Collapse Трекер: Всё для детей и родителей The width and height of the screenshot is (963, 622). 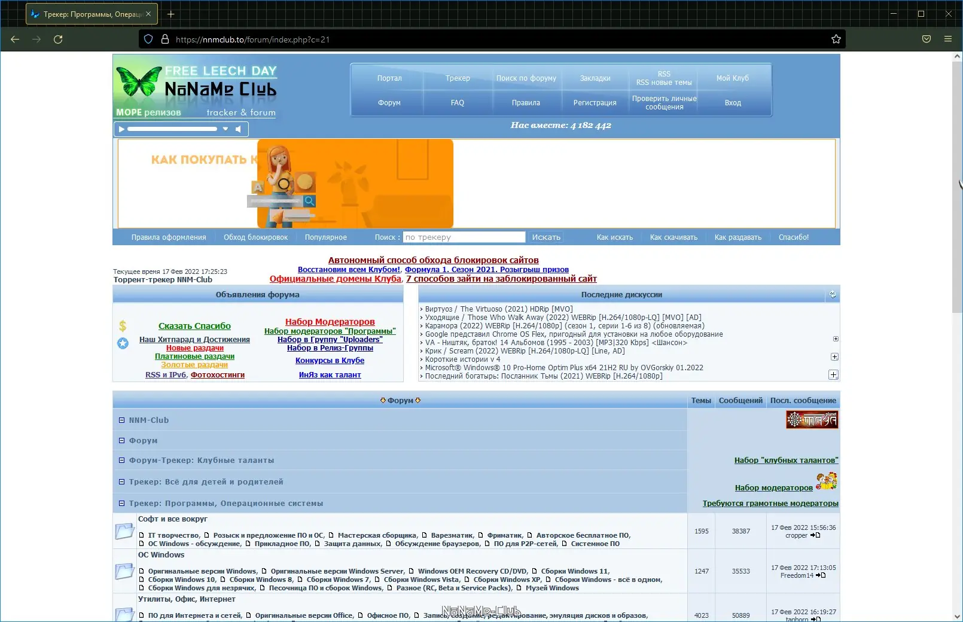(121, 482)
